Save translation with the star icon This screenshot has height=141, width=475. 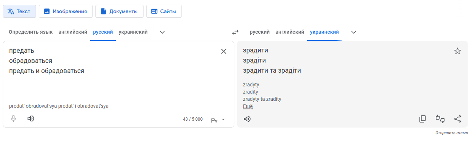pos(458,51)
